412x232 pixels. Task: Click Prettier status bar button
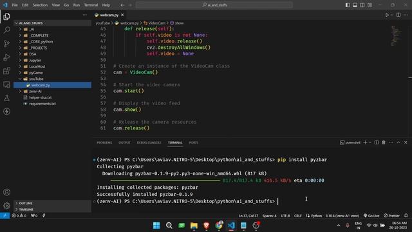pos(391,216)
